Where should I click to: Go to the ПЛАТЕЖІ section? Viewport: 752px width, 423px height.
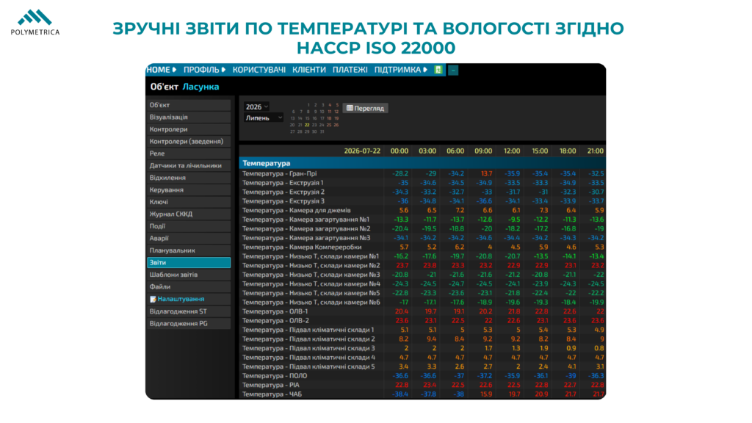[x=350, y=70]
